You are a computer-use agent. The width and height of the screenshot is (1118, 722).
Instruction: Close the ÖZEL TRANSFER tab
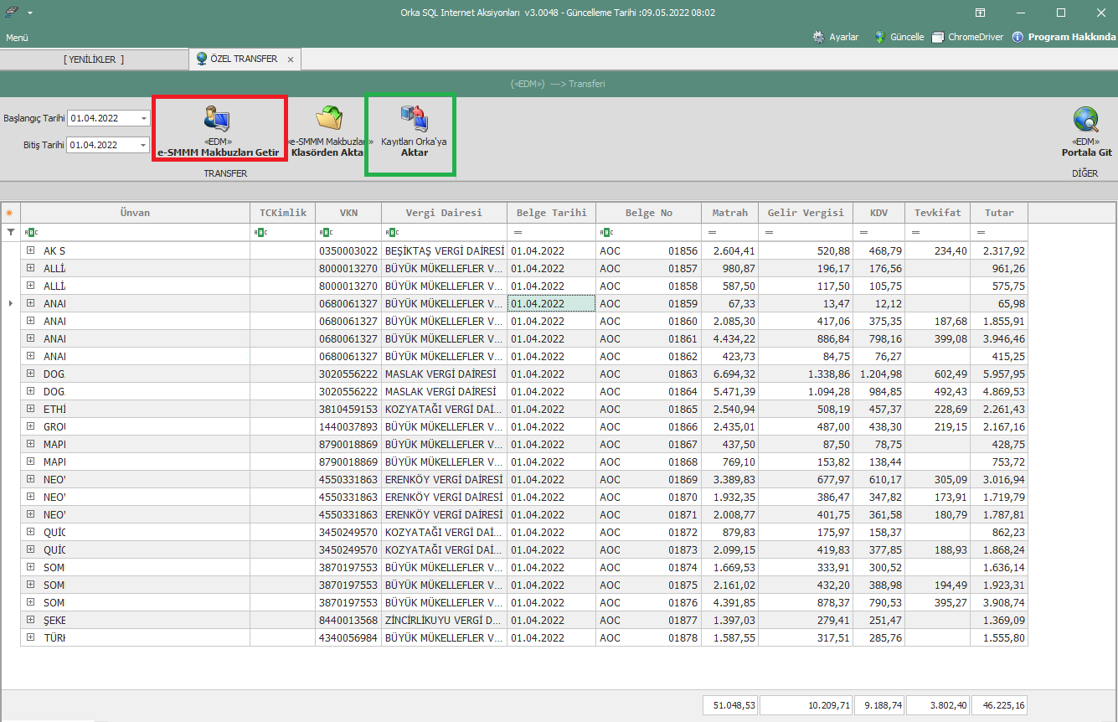[291, 59]
